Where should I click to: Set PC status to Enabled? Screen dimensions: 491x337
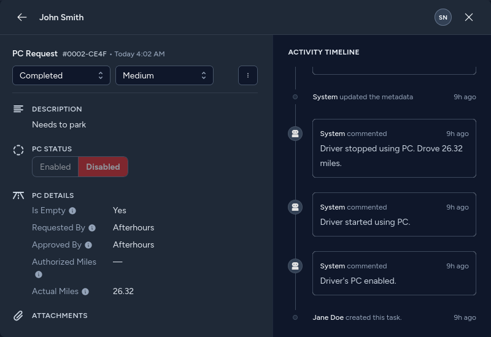(55, 167)
